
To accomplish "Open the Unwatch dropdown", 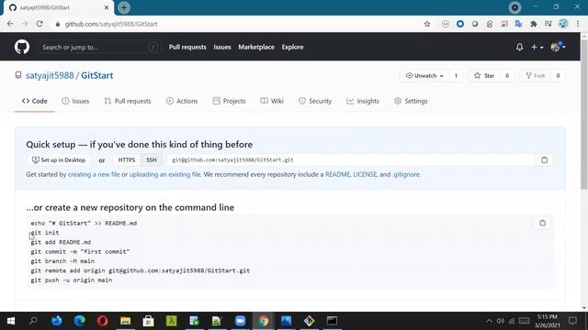I will point(424,75).
